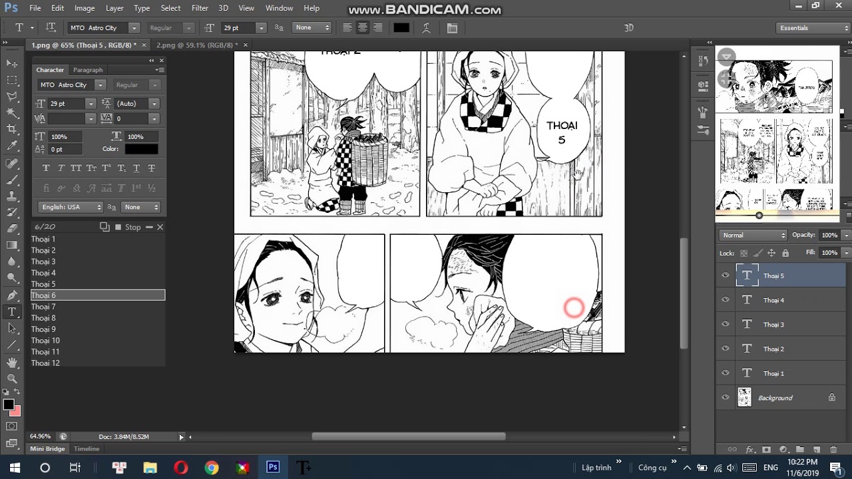
Task: Select the Path Selection arrow tool
Action: tap(12, 328)
